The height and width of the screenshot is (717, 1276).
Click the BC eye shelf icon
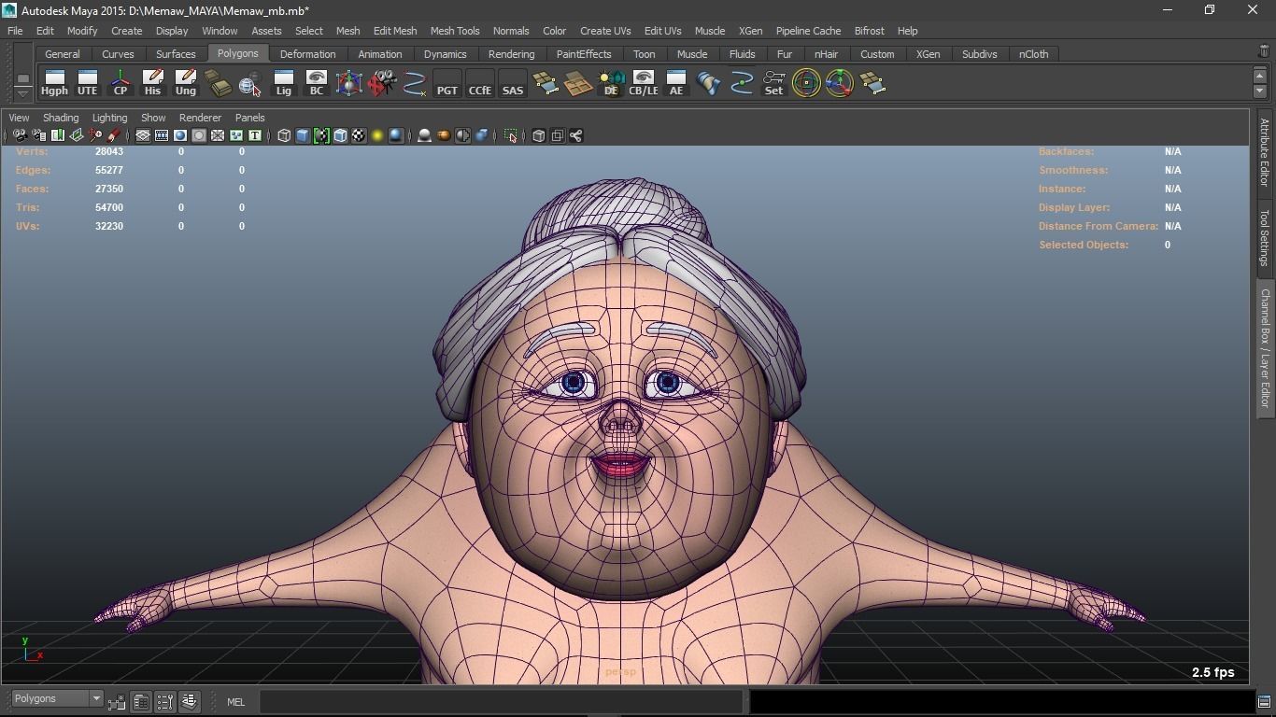pos(316,83)
